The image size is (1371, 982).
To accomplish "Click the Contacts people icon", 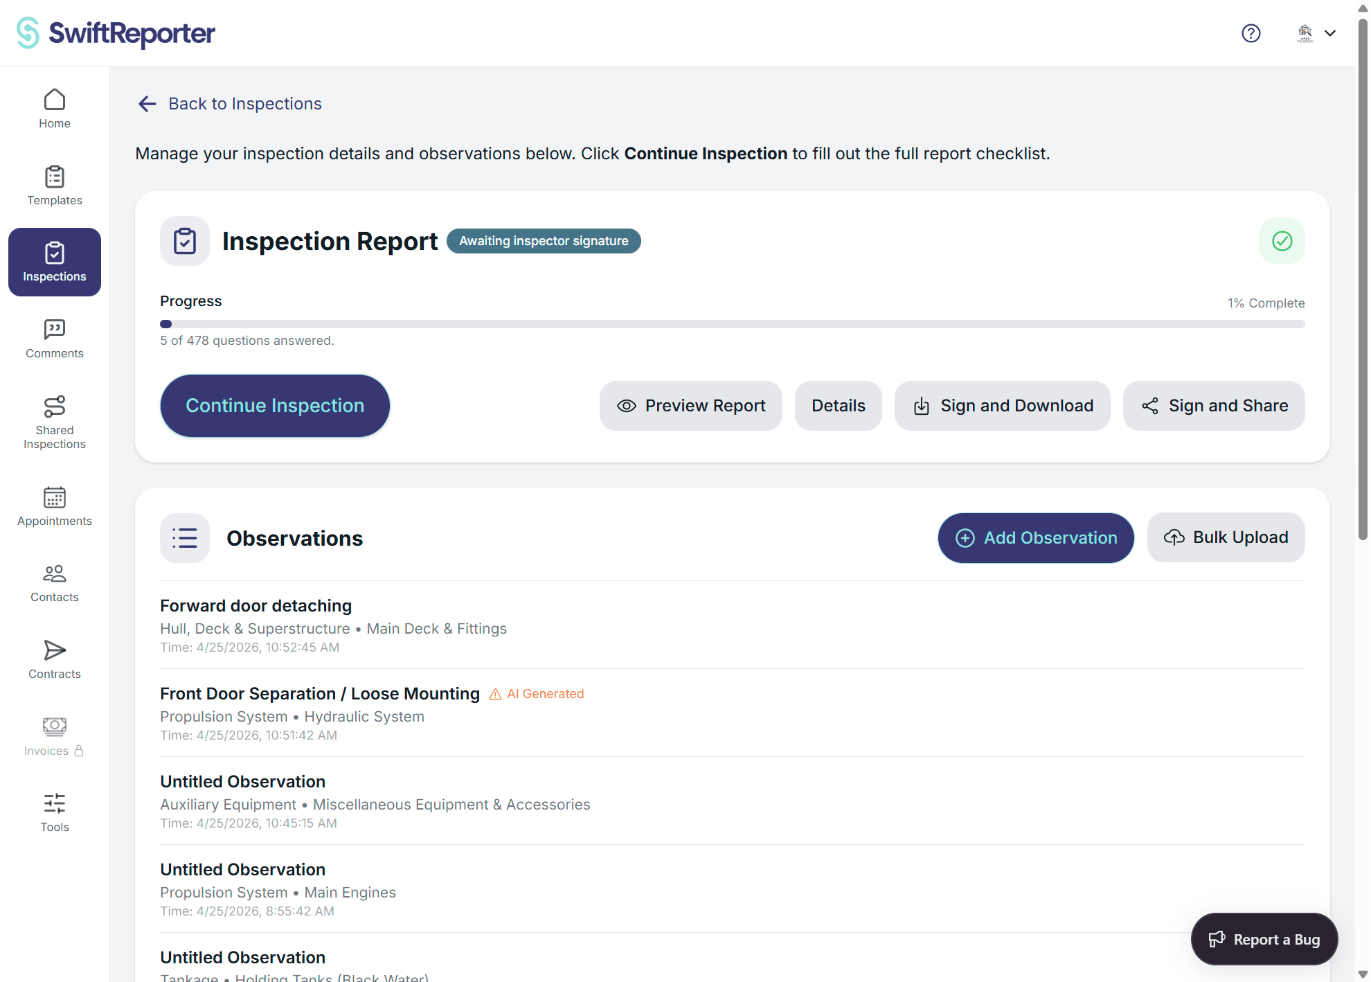I will click(x=55, y=573).
